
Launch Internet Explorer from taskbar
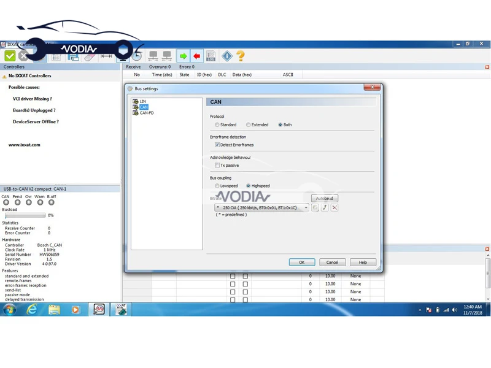pyautogui.click(x=32, y=310)
